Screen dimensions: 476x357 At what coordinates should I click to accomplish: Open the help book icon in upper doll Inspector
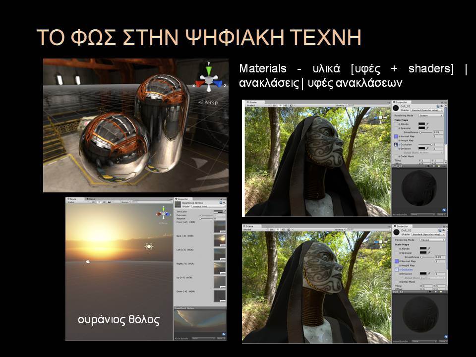pyautogui.click(x=438, y=106)
